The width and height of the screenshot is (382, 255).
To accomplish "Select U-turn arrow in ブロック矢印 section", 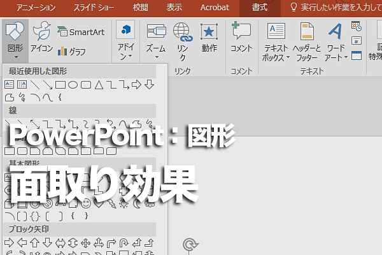I will (124, 243).
